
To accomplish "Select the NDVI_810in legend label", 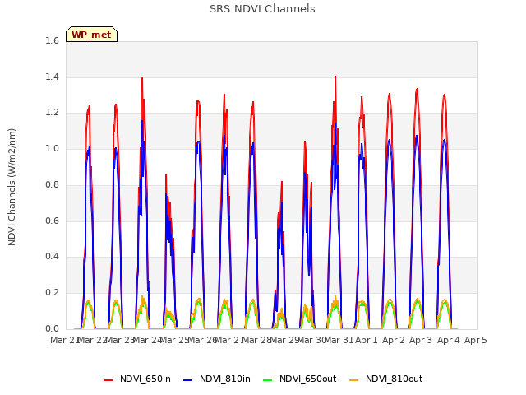I will (225, 379).
